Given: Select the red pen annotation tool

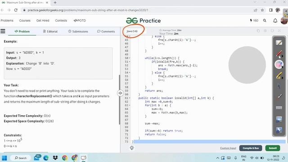Looking at the screenshot, I should pyautogui.click(x=279, y=54).
